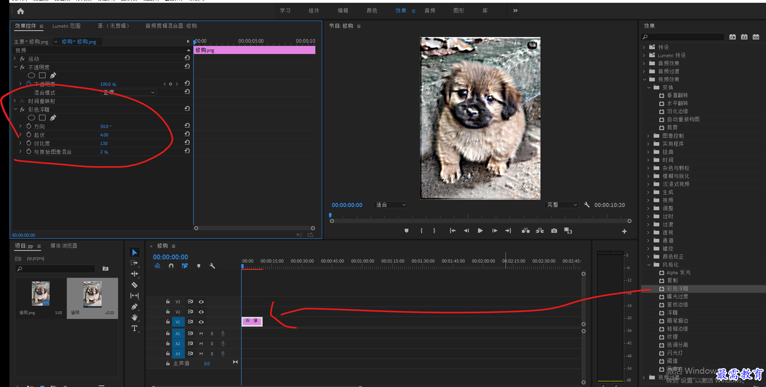Expand the 运动 effect properties
Viewport: 766px width, 387px height.
(15, 59)
